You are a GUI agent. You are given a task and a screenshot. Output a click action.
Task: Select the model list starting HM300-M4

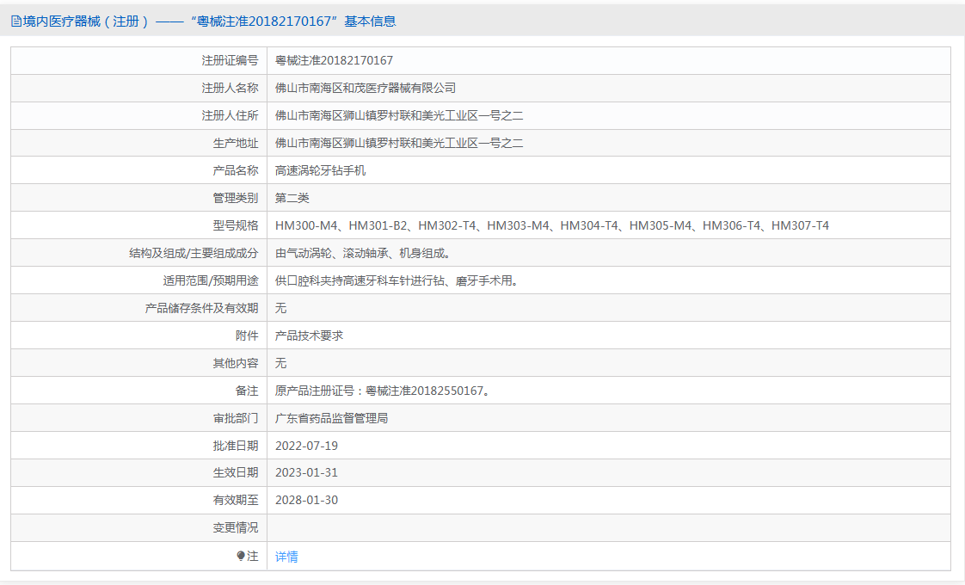point(552,225)
